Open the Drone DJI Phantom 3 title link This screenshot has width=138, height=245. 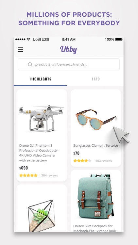click(39, 153)
